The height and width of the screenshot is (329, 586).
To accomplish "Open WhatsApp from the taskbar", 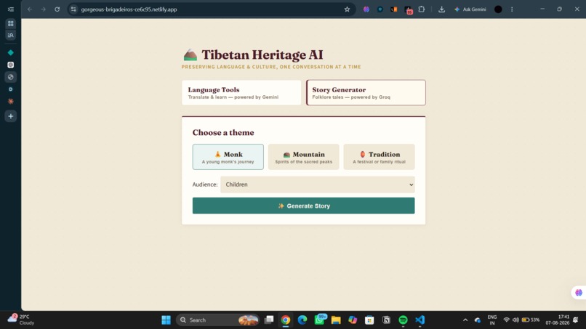I will (x=320, y=320).
